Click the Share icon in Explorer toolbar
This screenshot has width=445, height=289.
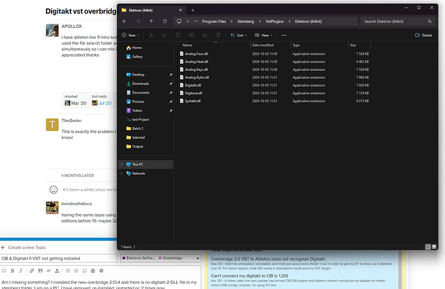pos(205,35)
